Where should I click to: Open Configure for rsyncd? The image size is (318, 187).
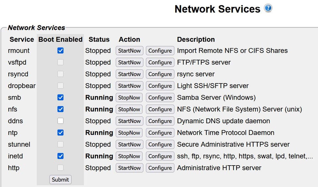click(x=160, y=74)
